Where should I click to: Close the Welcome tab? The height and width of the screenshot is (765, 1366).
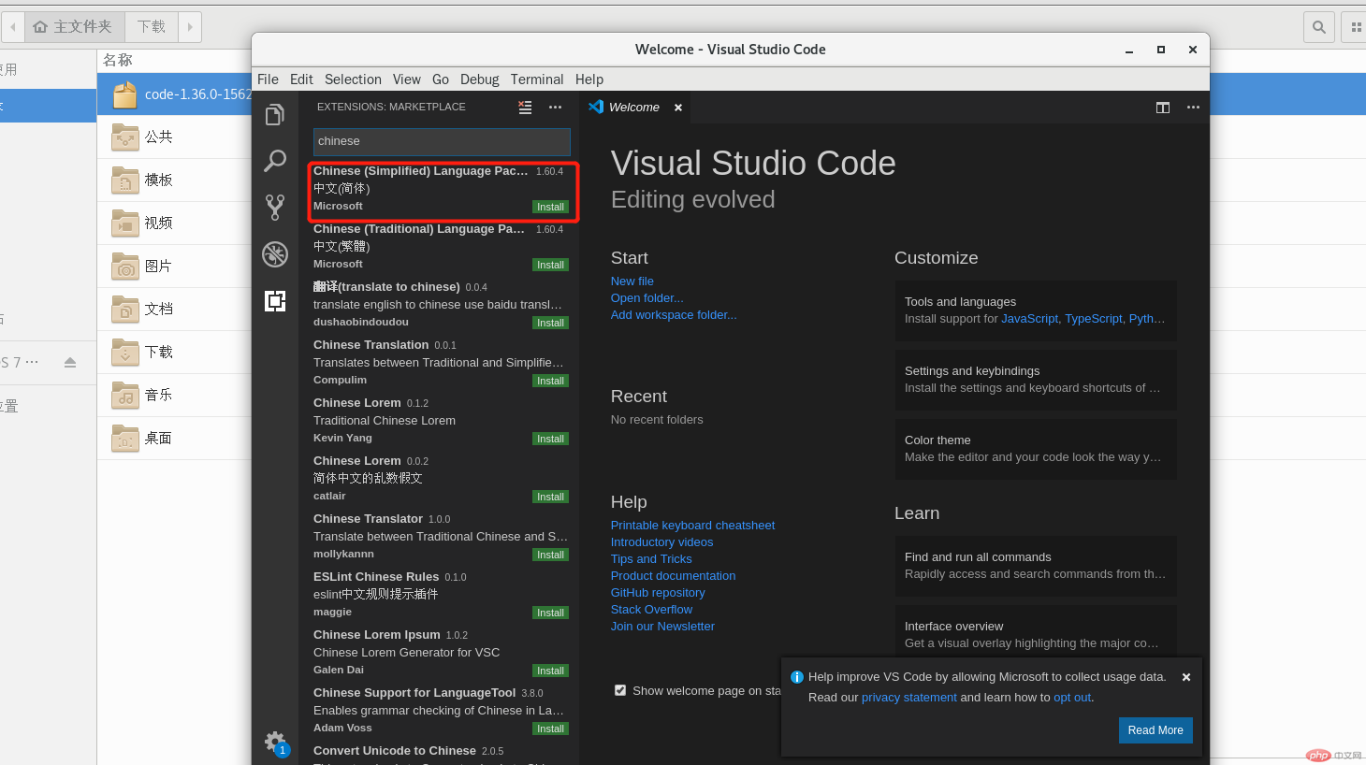[x=678, y=108]
